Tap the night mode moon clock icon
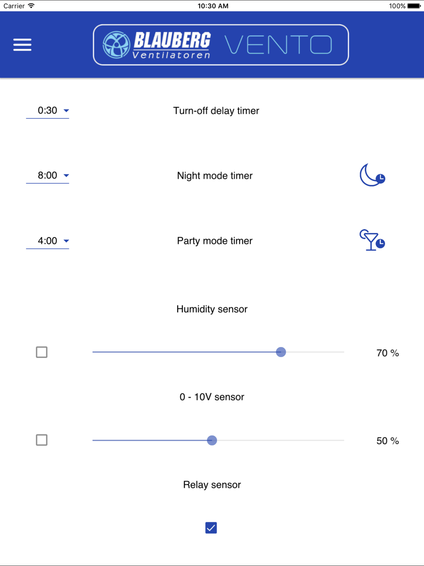The image size is (424, 566). [x=372, y=175]
